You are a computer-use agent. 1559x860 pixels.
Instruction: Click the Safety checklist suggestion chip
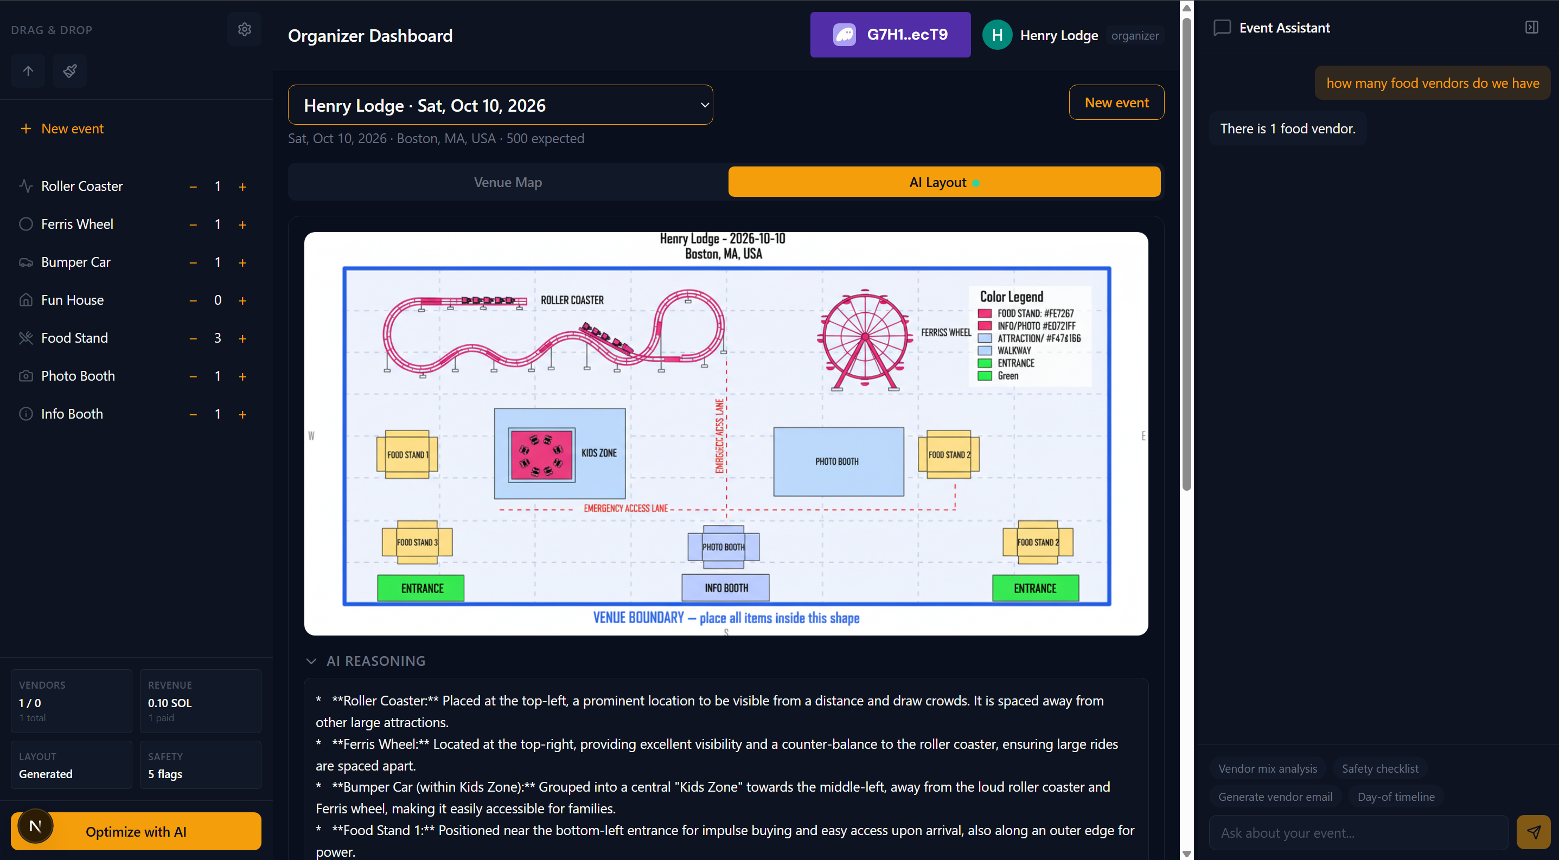coord(1379,768)
